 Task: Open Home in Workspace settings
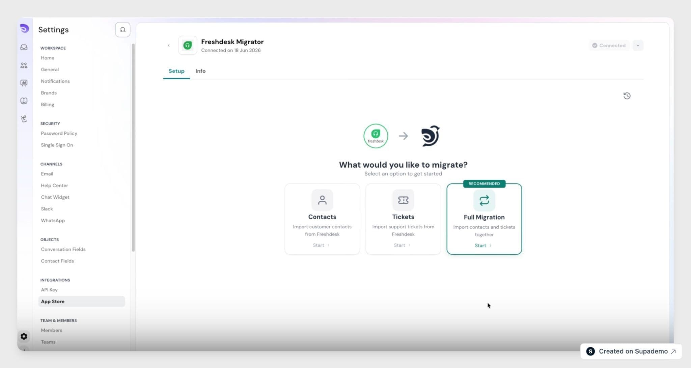[48, 58]
